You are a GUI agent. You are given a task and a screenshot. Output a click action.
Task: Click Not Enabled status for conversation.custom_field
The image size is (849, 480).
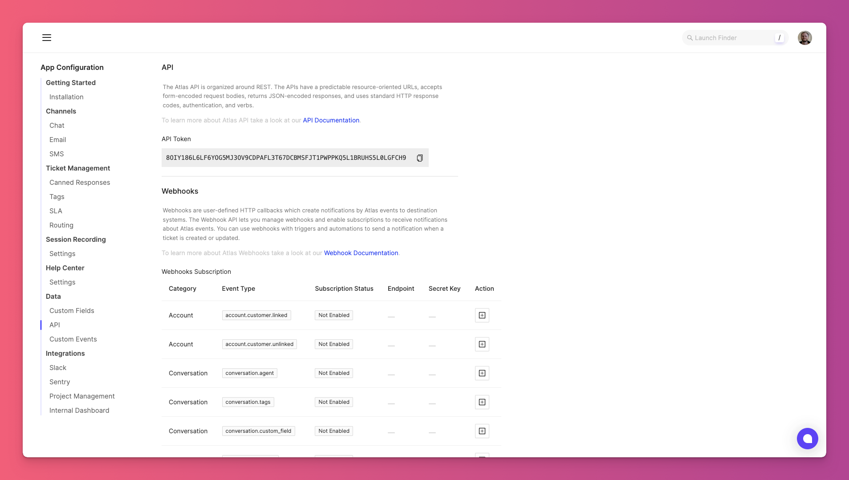pyautogui.click(x=334, y=431)
